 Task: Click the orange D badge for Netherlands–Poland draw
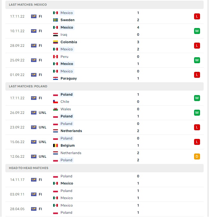(197, 156)
